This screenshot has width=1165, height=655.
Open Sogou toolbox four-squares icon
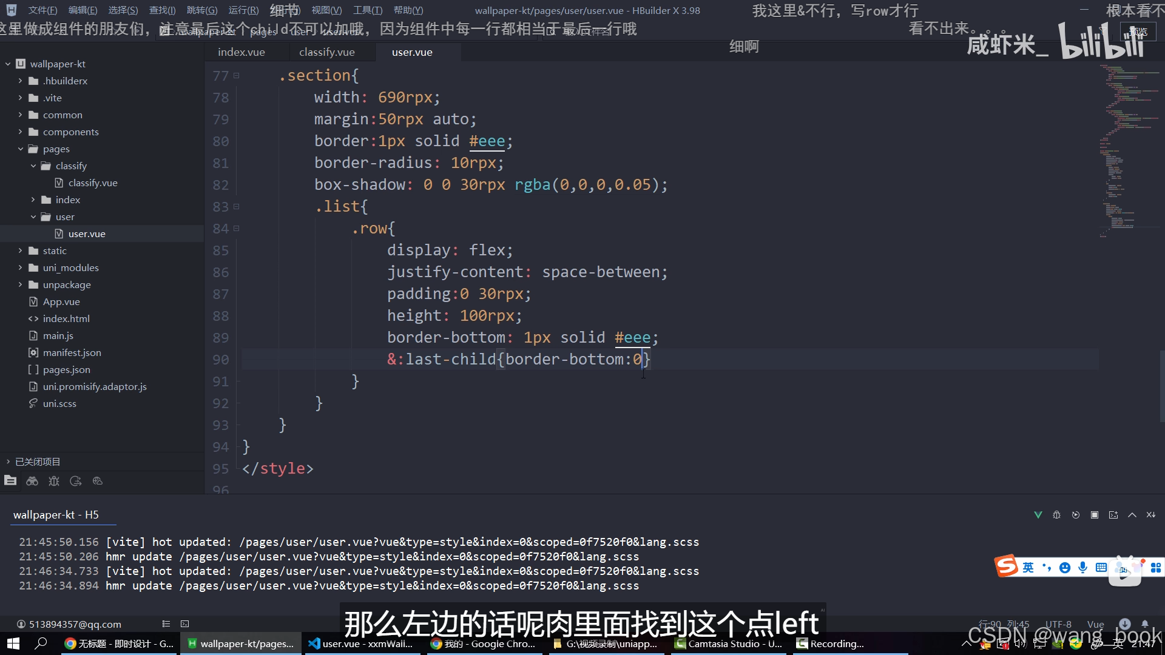(x=1156, y=568)
